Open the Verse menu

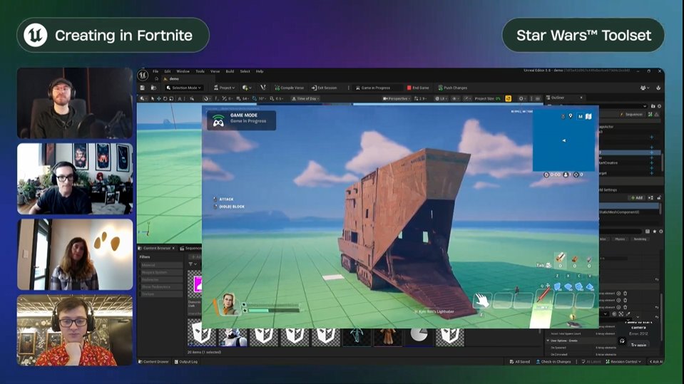pyautogui.click(x=215, y=71)
